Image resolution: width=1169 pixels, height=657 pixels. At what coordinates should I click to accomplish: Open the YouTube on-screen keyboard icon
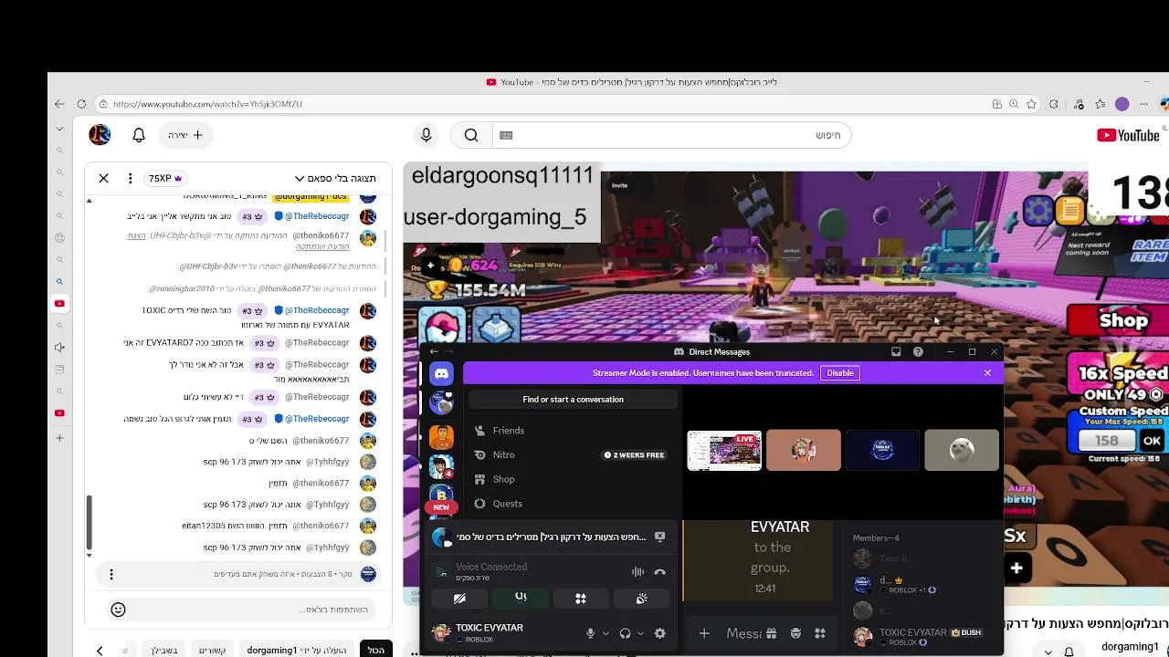[506, 135]
